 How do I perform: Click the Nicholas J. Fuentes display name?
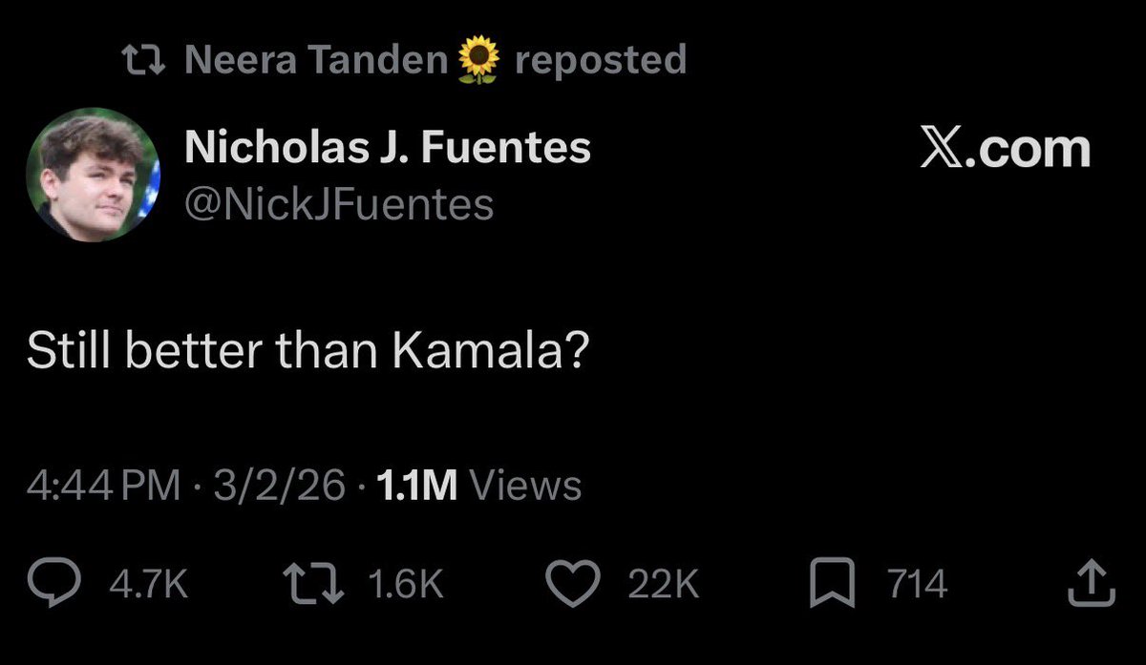tap(387, 148)
